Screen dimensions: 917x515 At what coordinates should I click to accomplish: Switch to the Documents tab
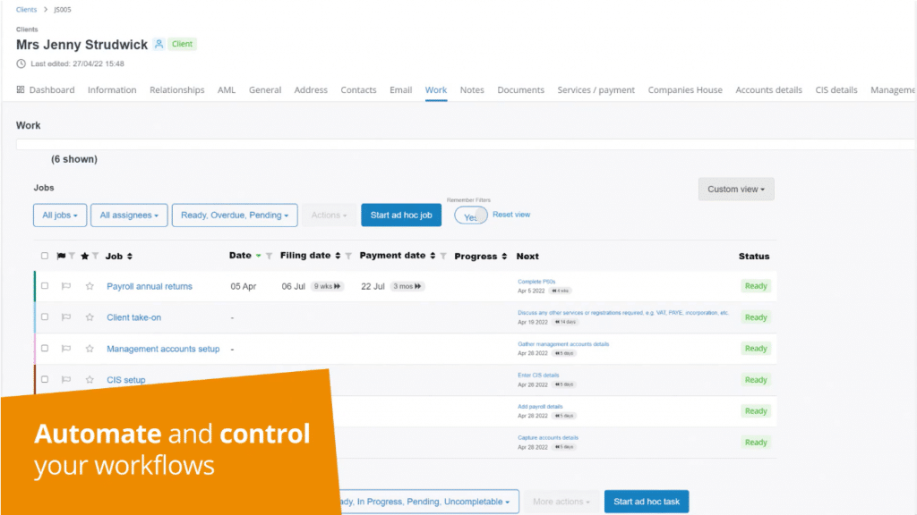(x=520, y=90)
